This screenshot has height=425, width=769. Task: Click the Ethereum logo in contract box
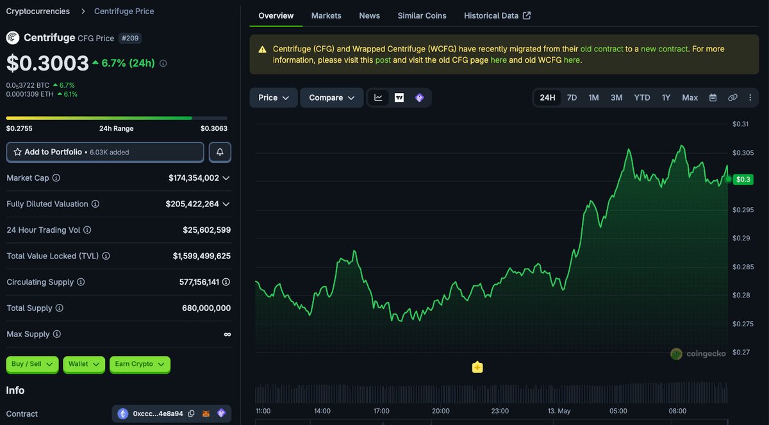123,413
